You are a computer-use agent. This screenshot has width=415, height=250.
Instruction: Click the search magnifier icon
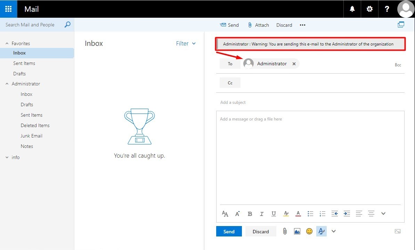[67, 25]
